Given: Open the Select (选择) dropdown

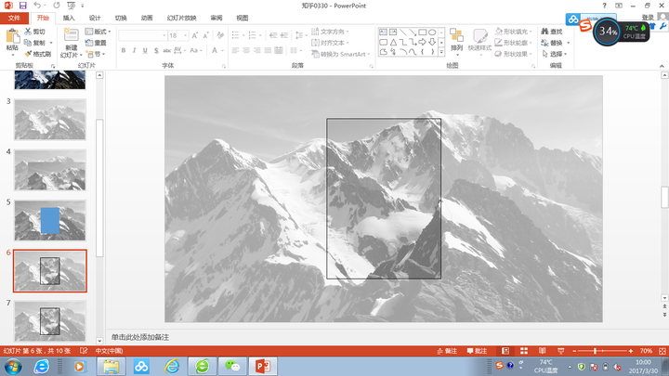Looking at the screenshot, I should coord(554,54).
